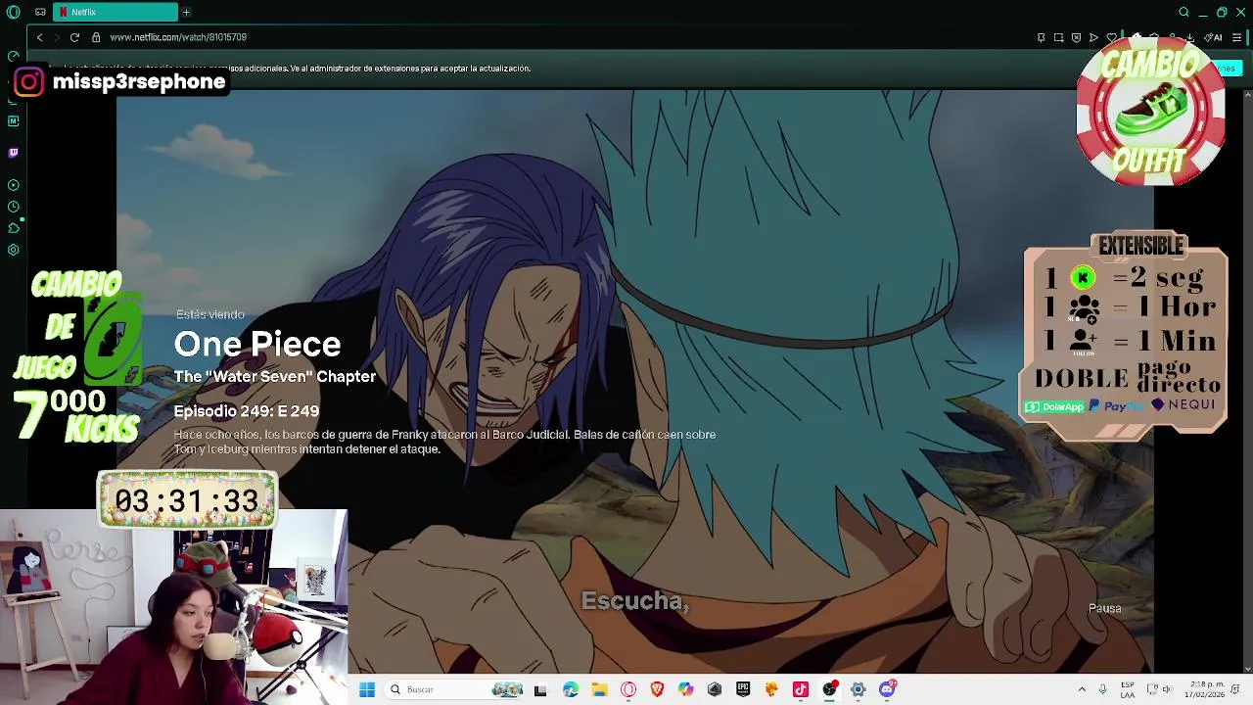Open browsing history clock icon
This screenshot has width=1253, height=705.
13,207
